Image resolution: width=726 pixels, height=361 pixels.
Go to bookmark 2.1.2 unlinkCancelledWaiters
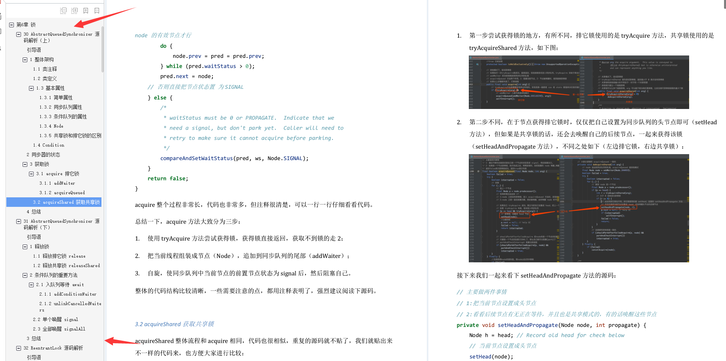click(70, 307)
